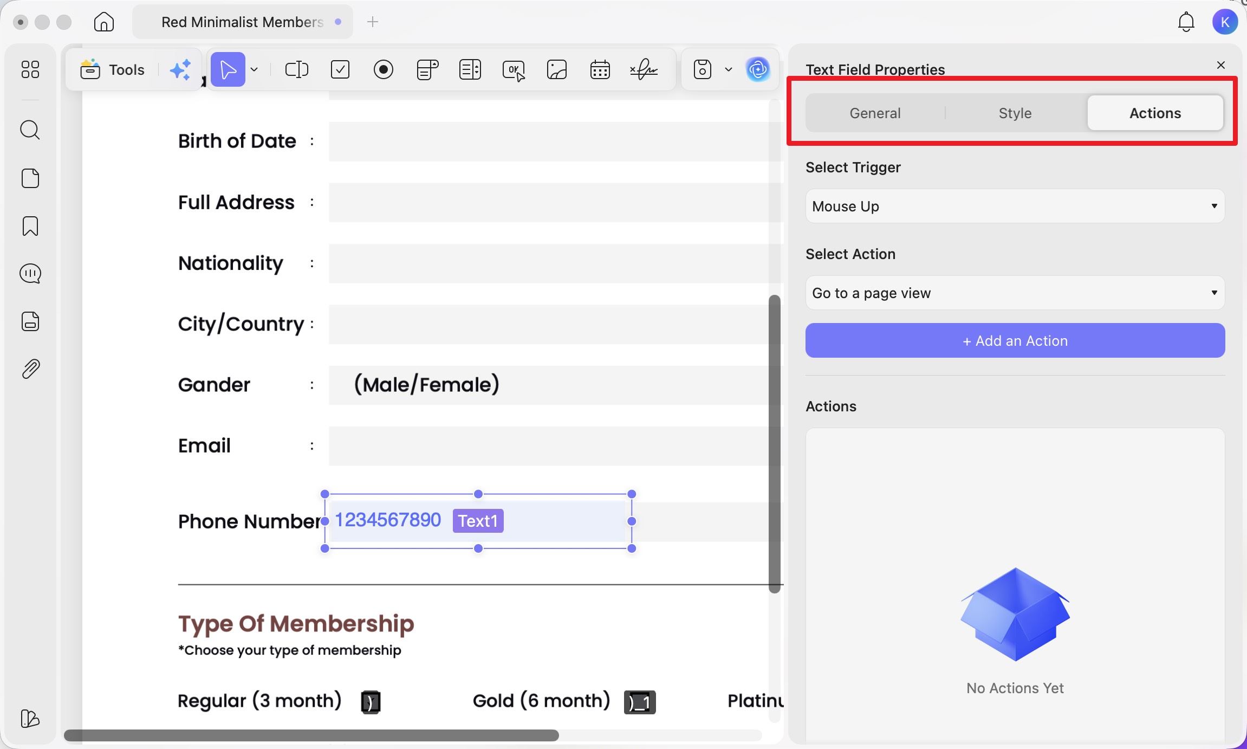Viewport: 1247px width, 749px height.
Task: Expand the save options dropdown arrow
Action: [729, 69]
